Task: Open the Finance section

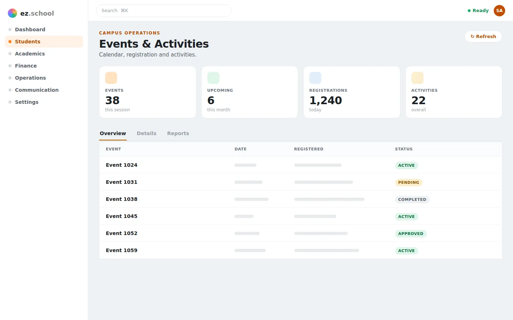Action: (x=44, y=66)
